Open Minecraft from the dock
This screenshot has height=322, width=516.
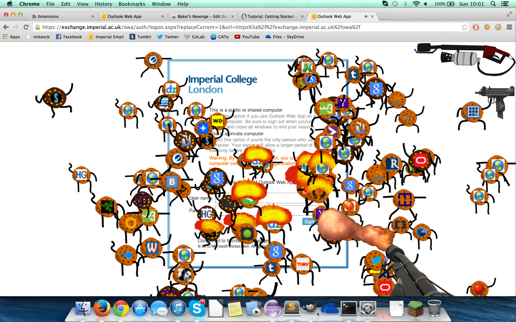click(415, 309)
